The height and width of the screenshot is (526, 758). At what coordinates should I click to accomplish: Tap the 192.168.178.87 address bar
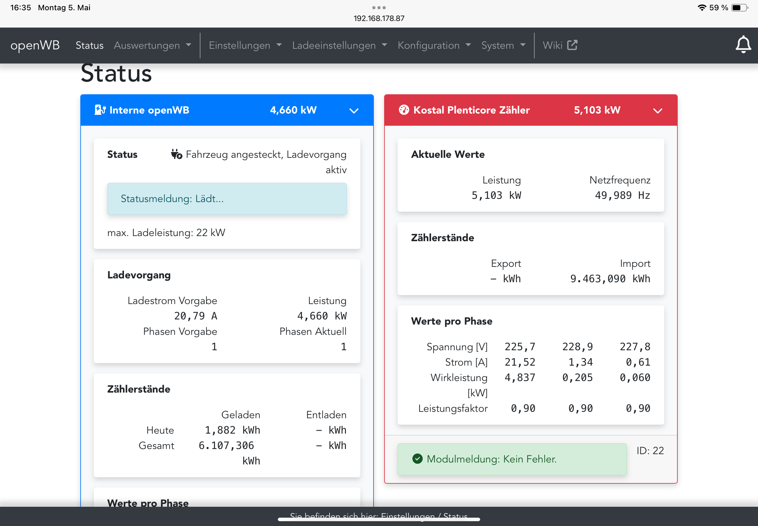379,19
